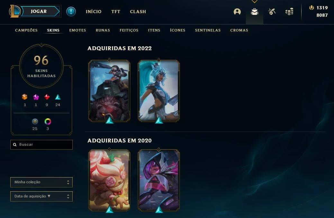Switch to the Campeões tab
This screenshot has height=218, width=334.
[x=26, y=30]
